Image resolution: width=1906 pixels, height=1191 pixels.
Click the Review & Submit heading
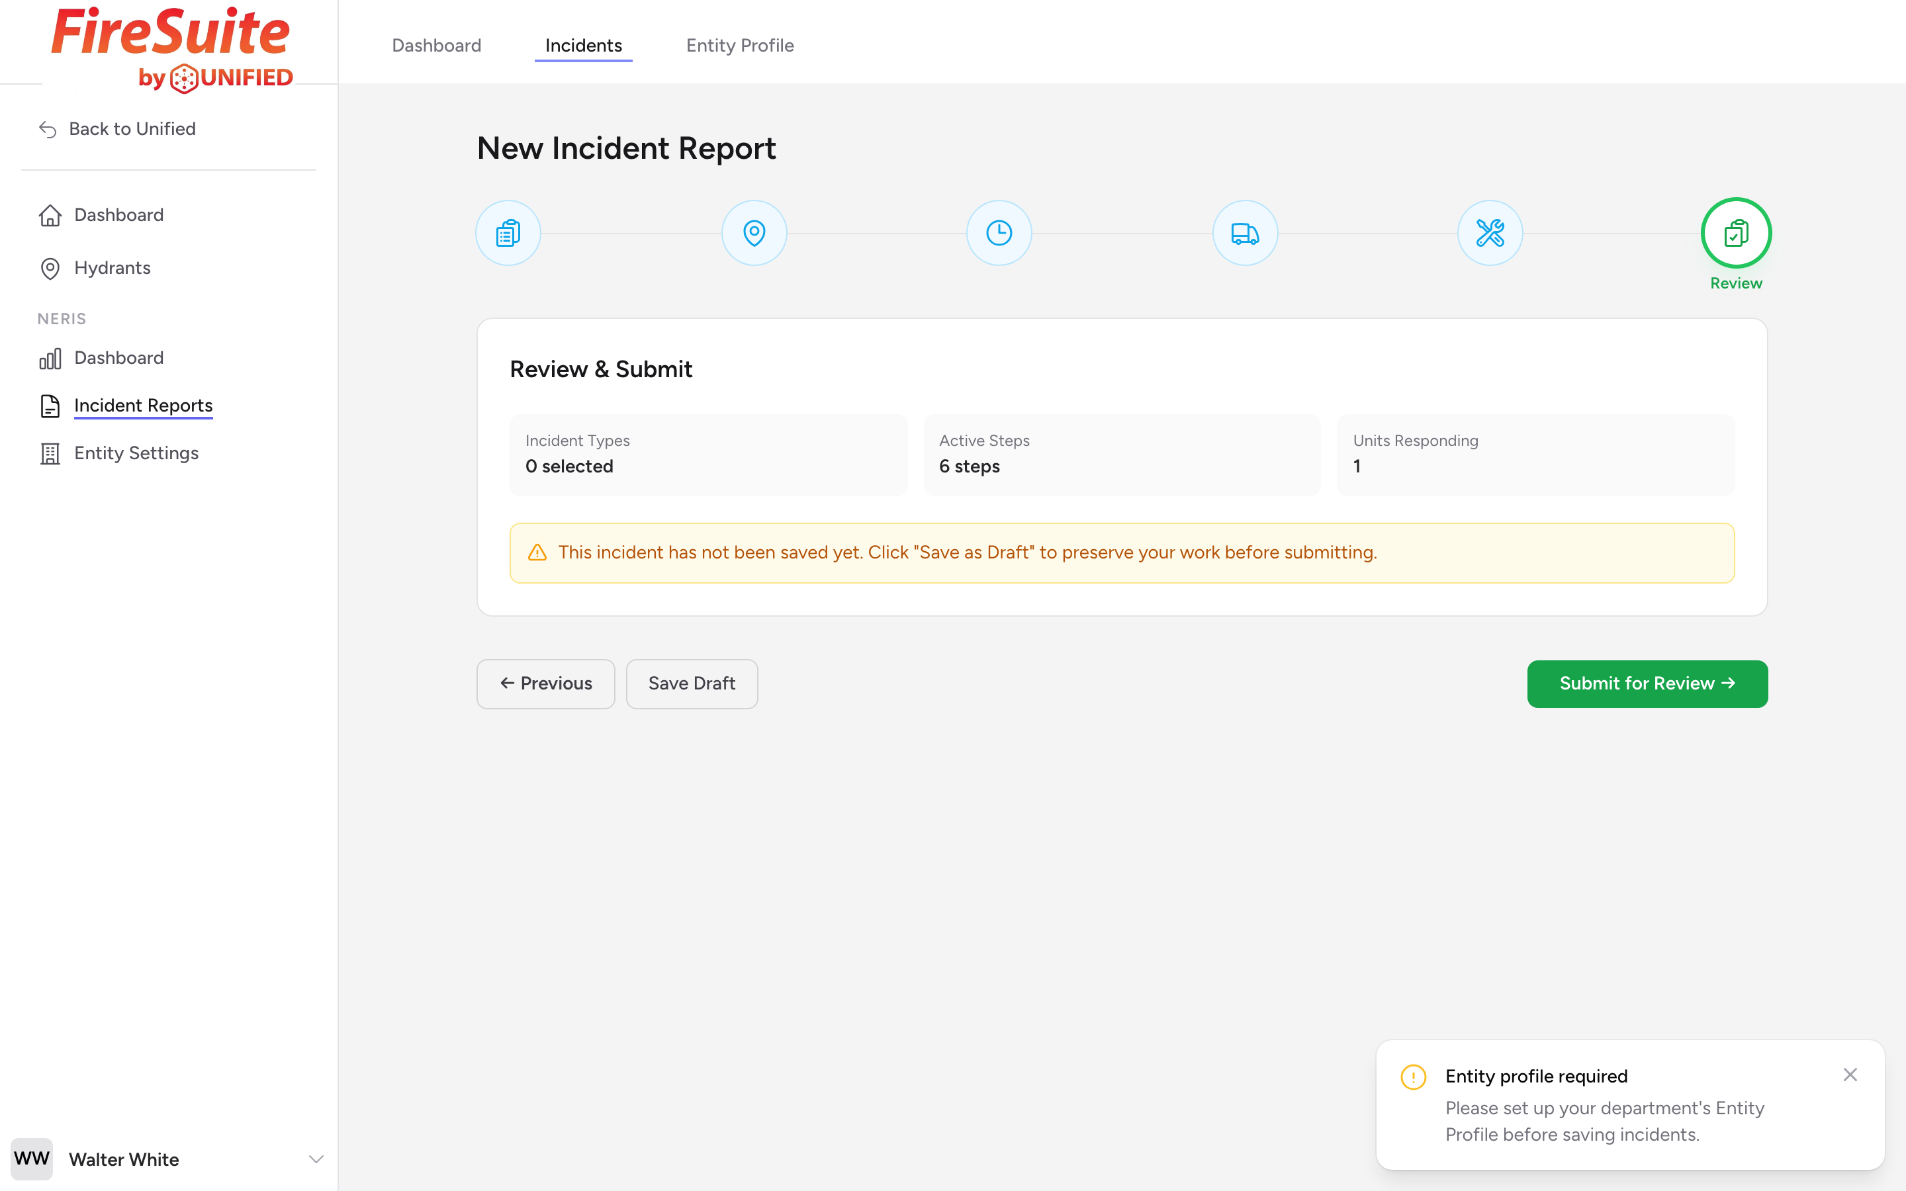click(601, 369)
